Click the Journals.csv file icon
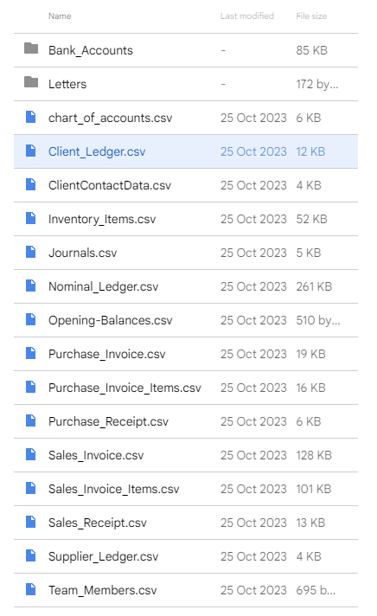This screenshot has width=377, height=616. (x=30, y=253)
